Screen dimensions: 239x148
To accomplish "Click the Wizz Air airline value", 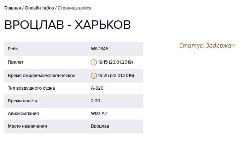I will (99, 114).
